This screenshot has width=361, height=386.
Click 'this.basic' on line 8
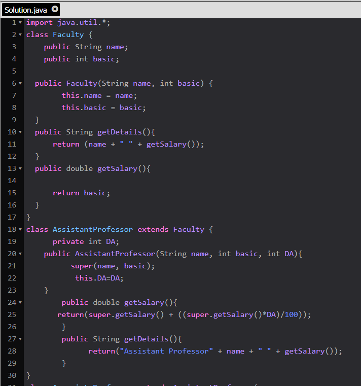point(84,108)
